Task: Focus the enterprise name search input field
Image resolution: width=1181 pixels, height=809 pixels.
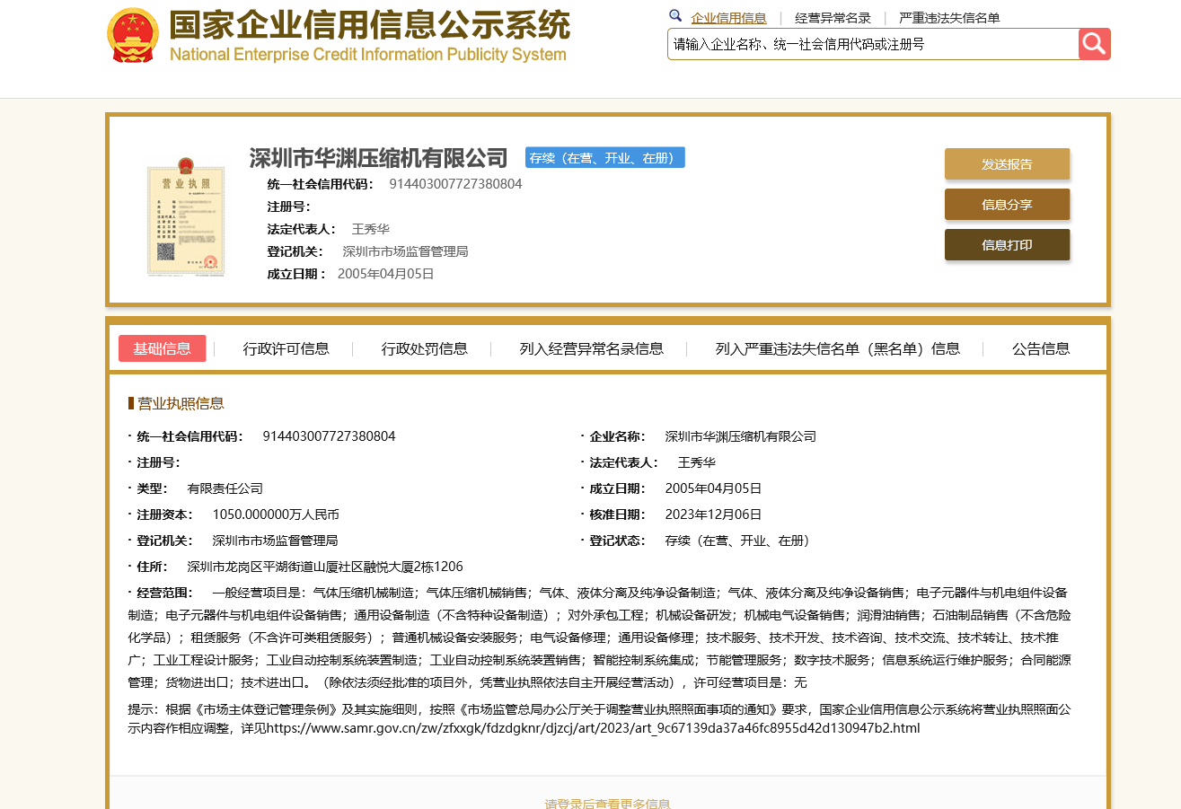Action: [x=873, y=44]
